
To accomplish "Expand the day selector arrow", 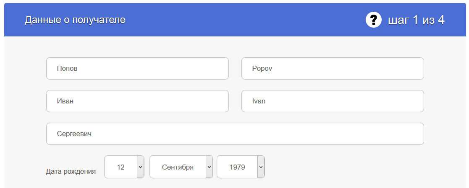I will pos(140,167).
